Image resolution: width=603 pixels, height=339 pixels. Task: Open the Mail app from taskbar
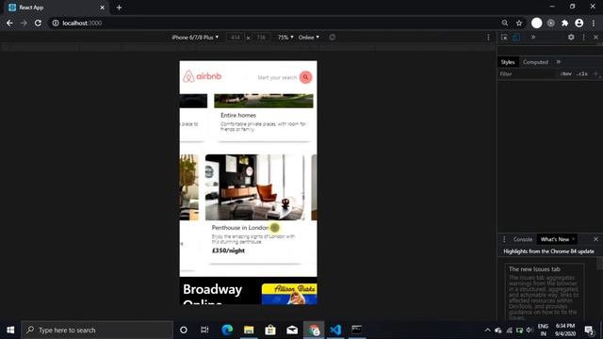292,330
